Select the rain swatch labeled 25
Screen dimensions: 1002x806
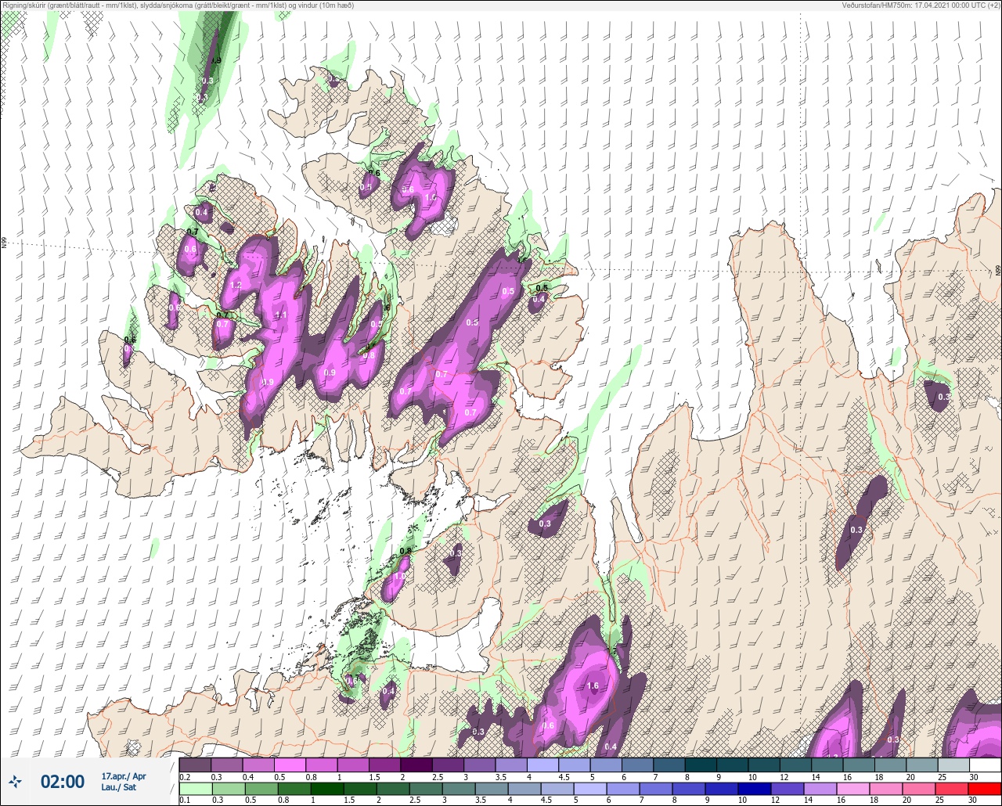tap(953, 789)
